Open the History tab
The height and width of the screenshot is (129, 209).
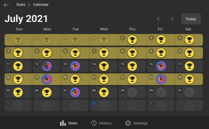point(101,123)
